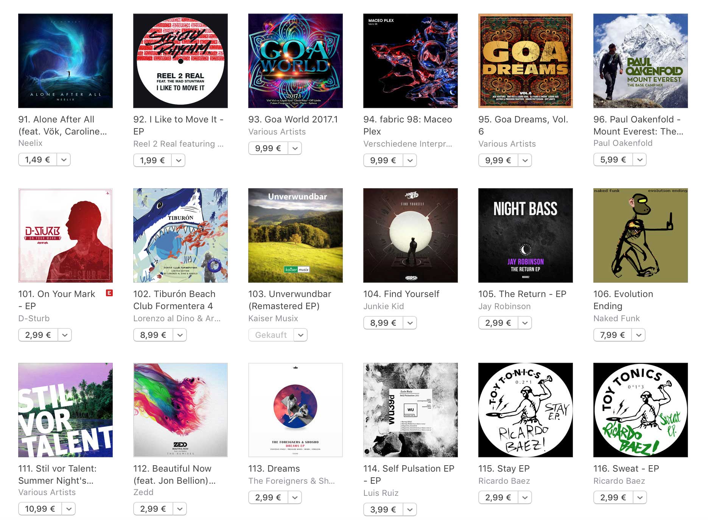Open the Stil vor Talent cover art
This screenshot has width=708, height=520.
click(x=65, y=410)
